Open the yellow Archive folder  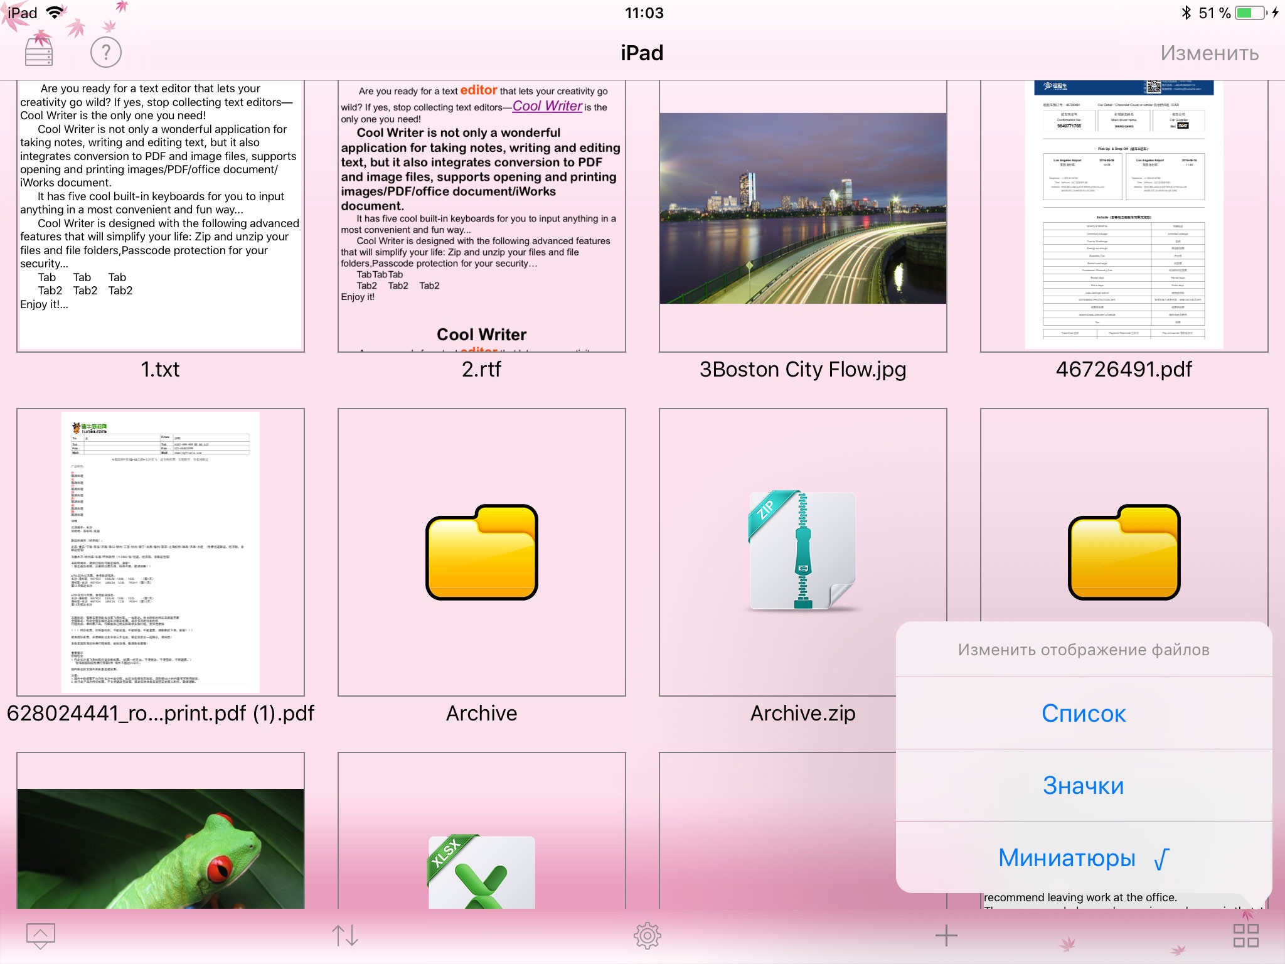click(x=481, y=551)
